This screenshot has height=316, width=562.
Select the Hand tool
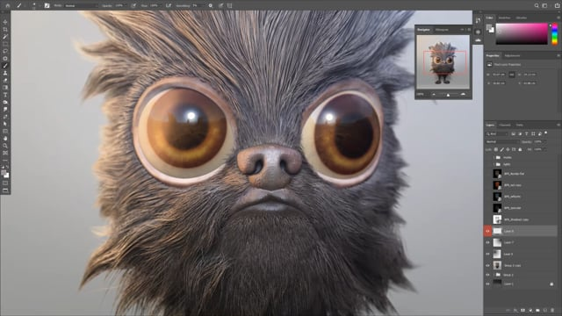pos(5,139)
